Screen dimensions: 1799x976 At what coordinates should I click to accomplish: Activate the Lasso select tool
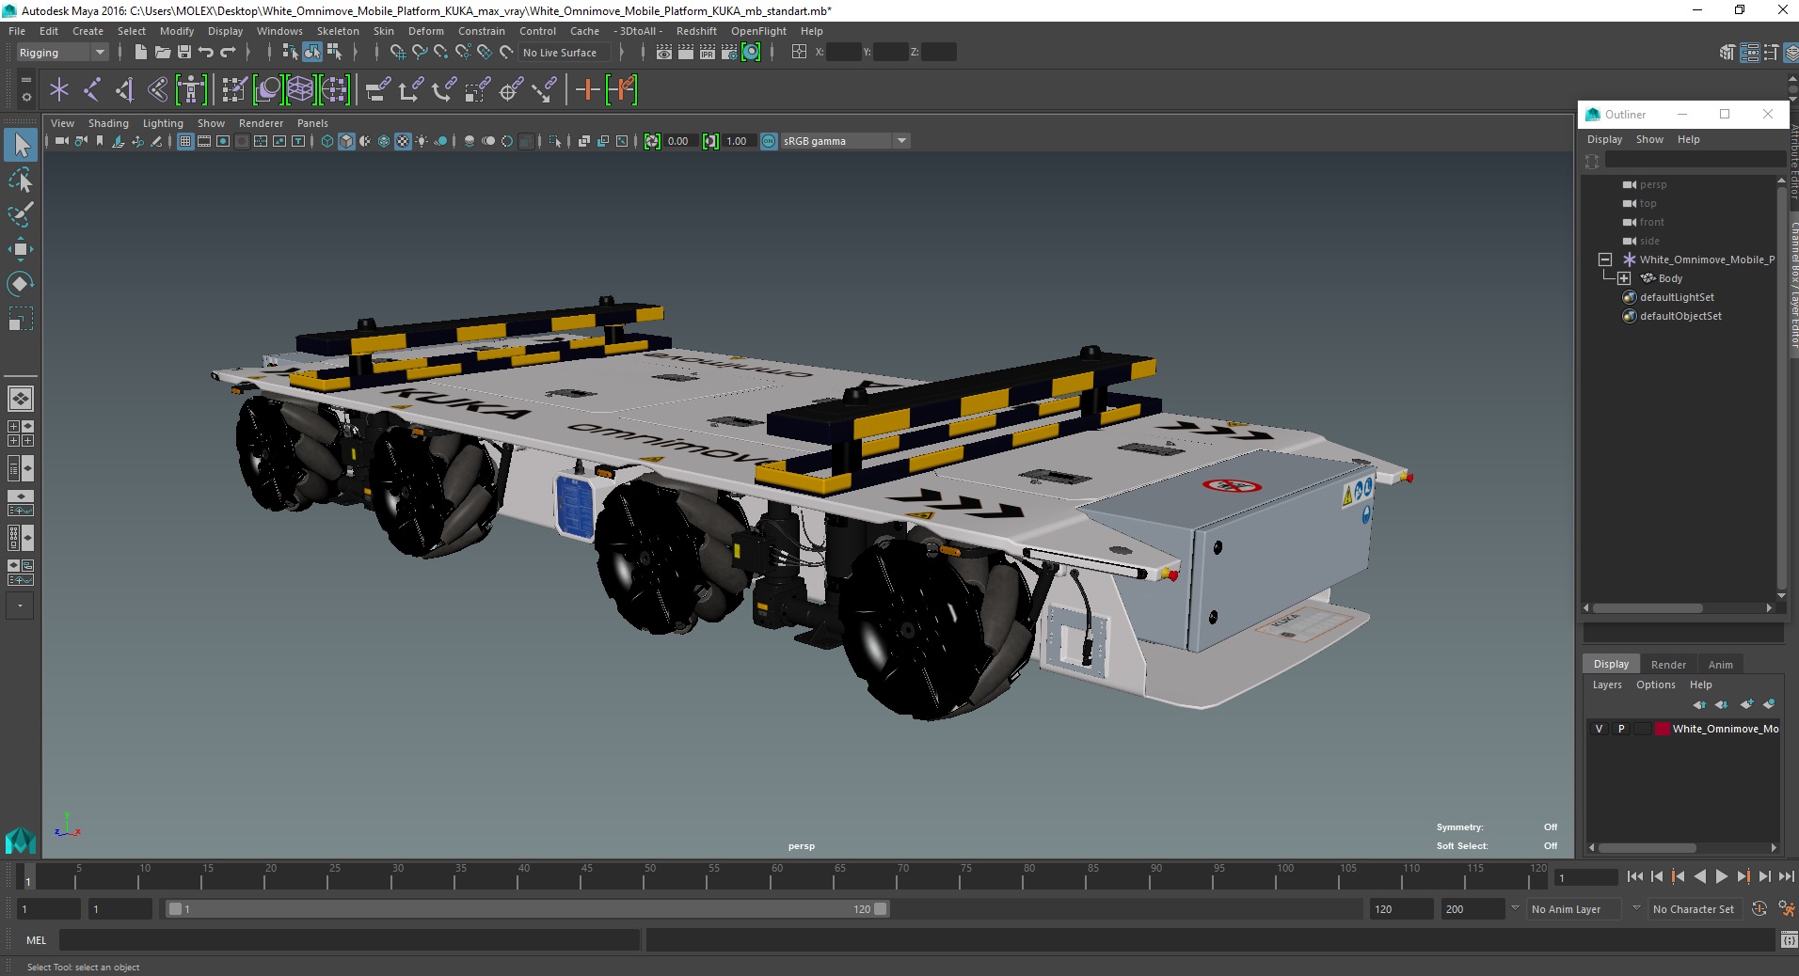click(21, 180)
